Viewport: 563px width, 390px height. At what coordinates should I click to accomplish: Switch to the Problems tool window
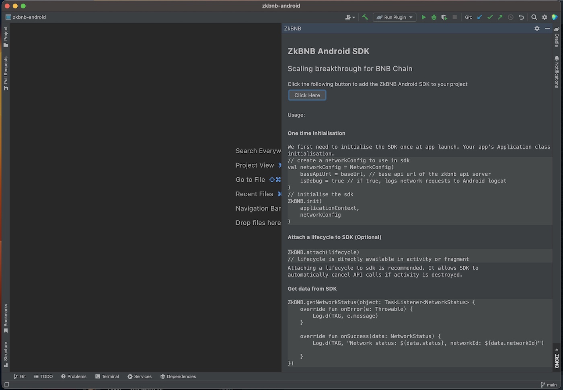pyautogui.click(x=74, y=376)
